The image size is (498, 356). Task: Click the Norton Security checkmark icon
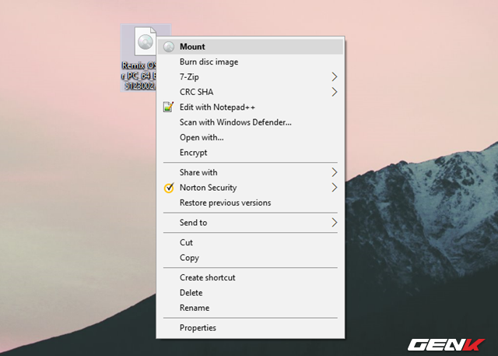[169, 188]
